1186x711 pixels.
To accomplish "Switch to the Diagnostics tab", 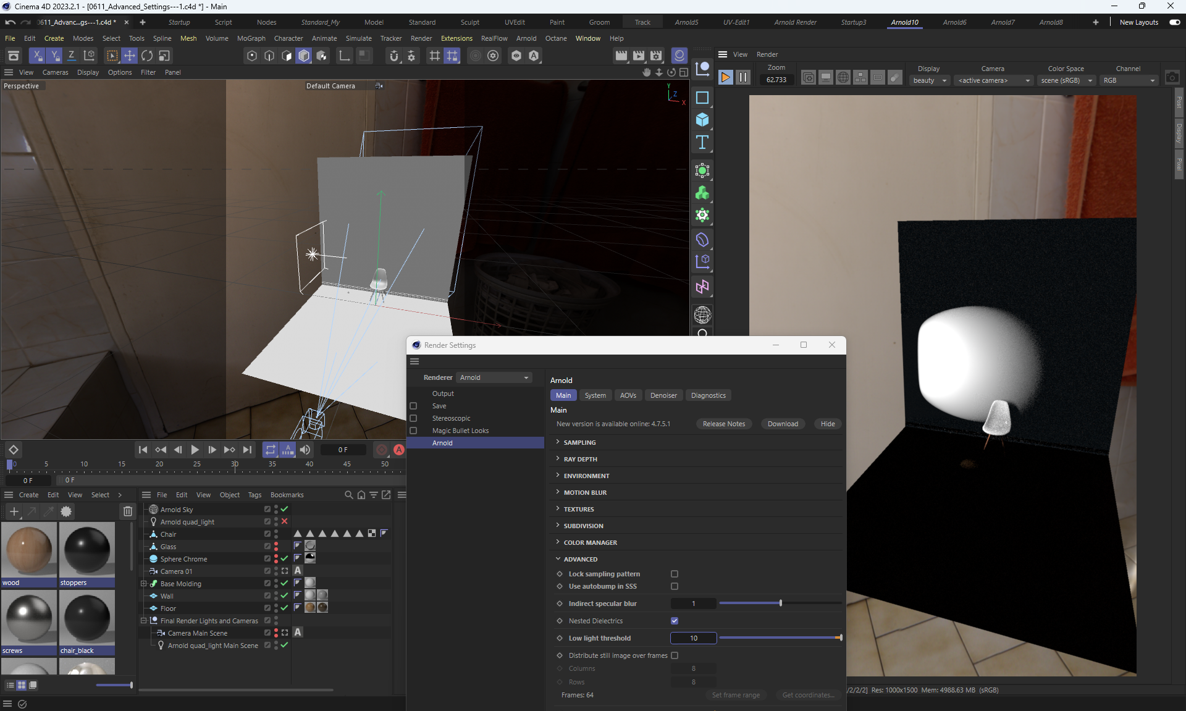I will point(708,395).
